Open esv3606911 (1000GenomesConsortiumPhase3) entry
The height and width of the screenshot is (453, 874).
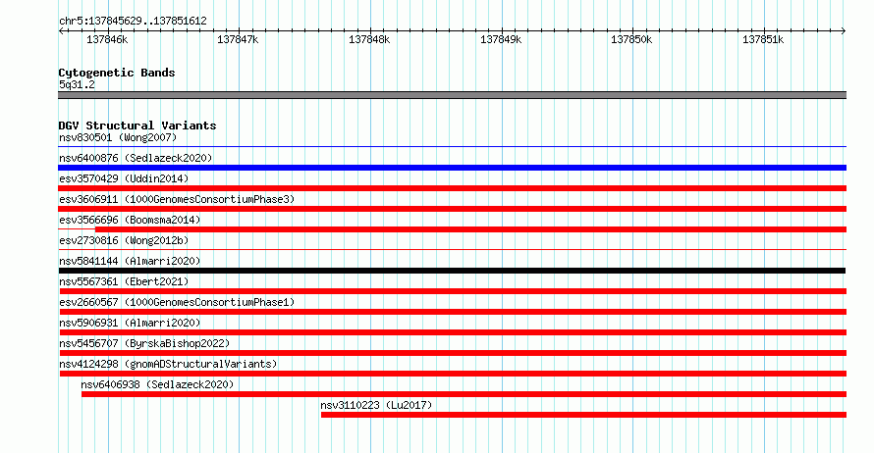tap(177, 199)
